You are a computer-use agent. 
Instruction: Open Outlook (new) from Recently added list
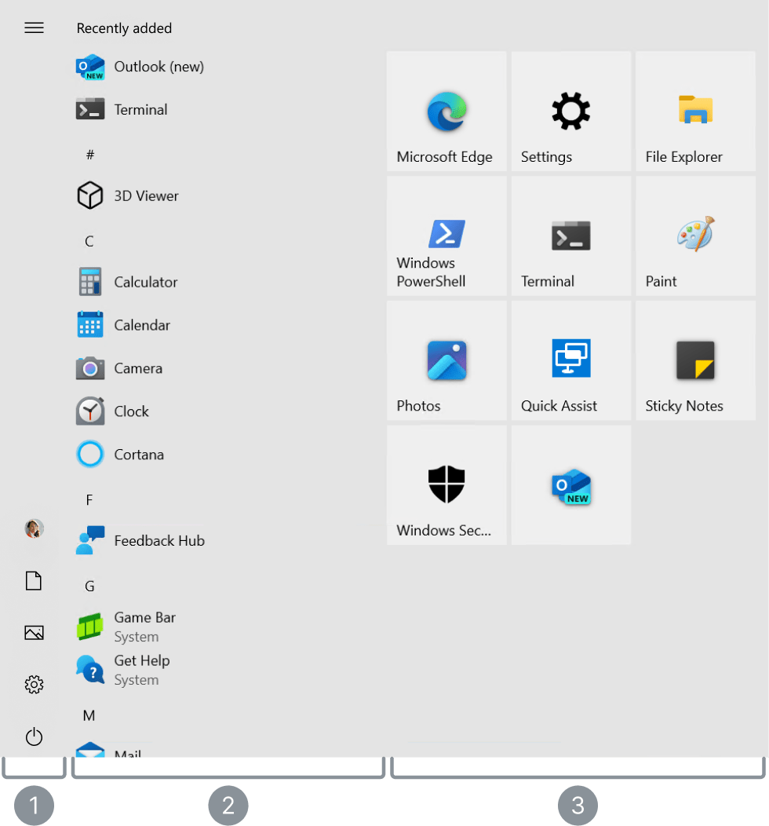click(140, 67)
